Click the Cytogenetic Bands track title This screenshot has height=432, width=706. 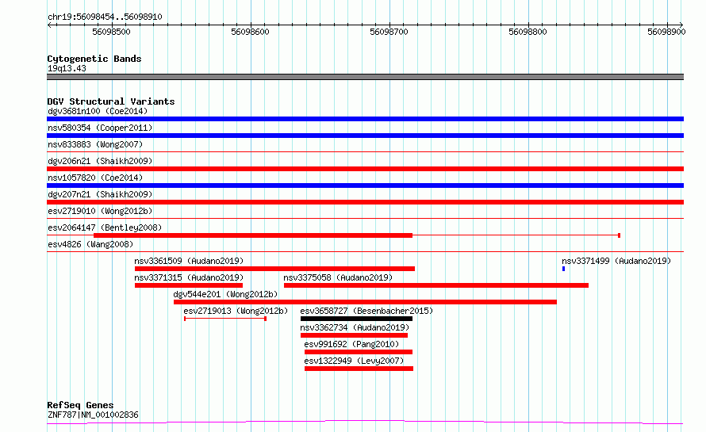[94, 59]
